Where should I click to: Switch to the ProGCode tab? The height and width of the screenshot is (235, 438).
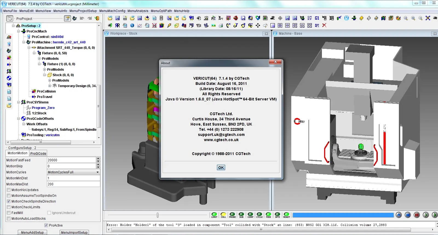tap(38, 153)
